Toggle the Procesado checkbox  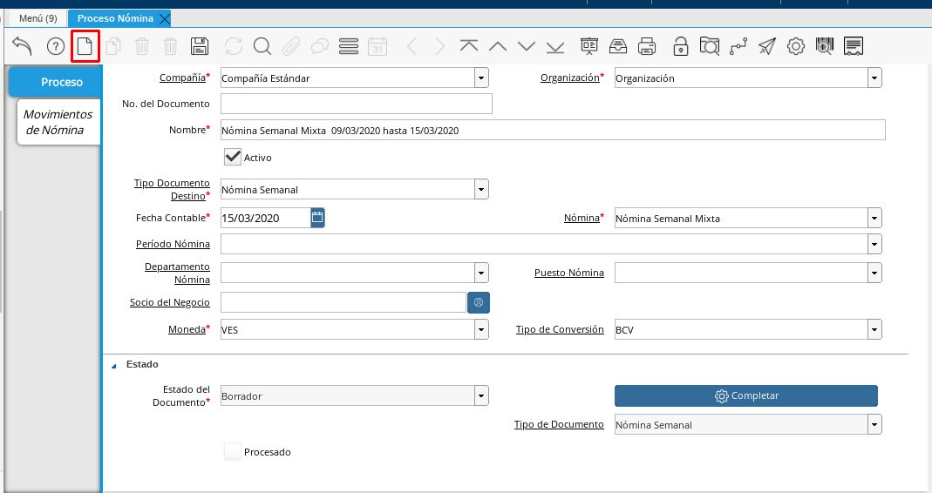pyautogui.click(x=233, y=451)
